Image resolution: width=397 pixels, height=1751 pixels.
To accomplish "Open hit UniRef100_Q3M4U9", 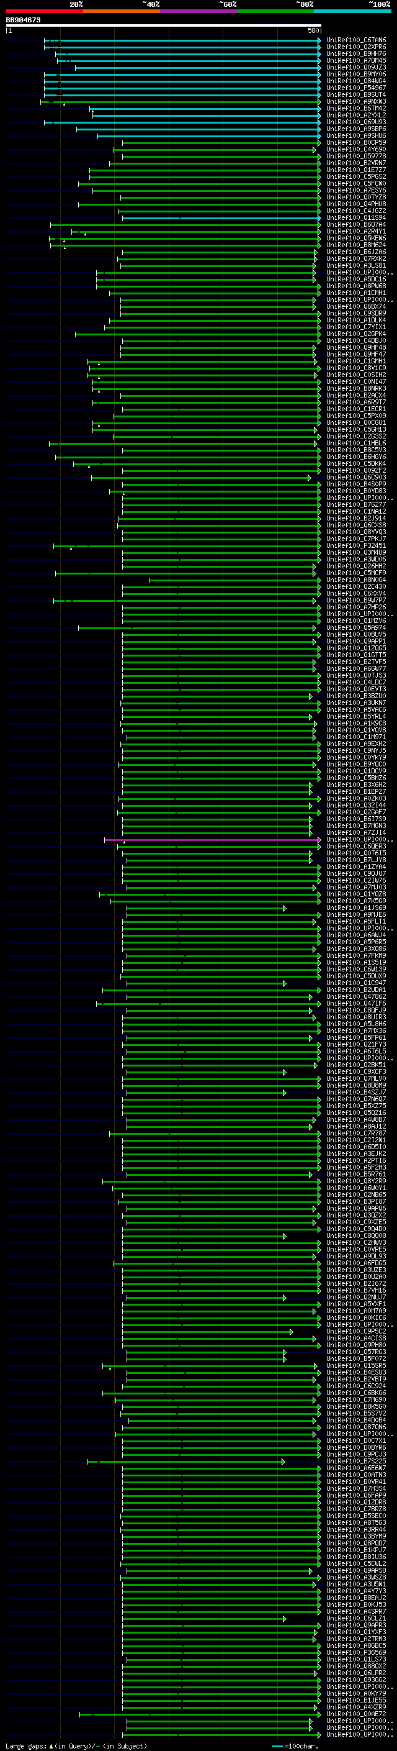I will (356, 553).
